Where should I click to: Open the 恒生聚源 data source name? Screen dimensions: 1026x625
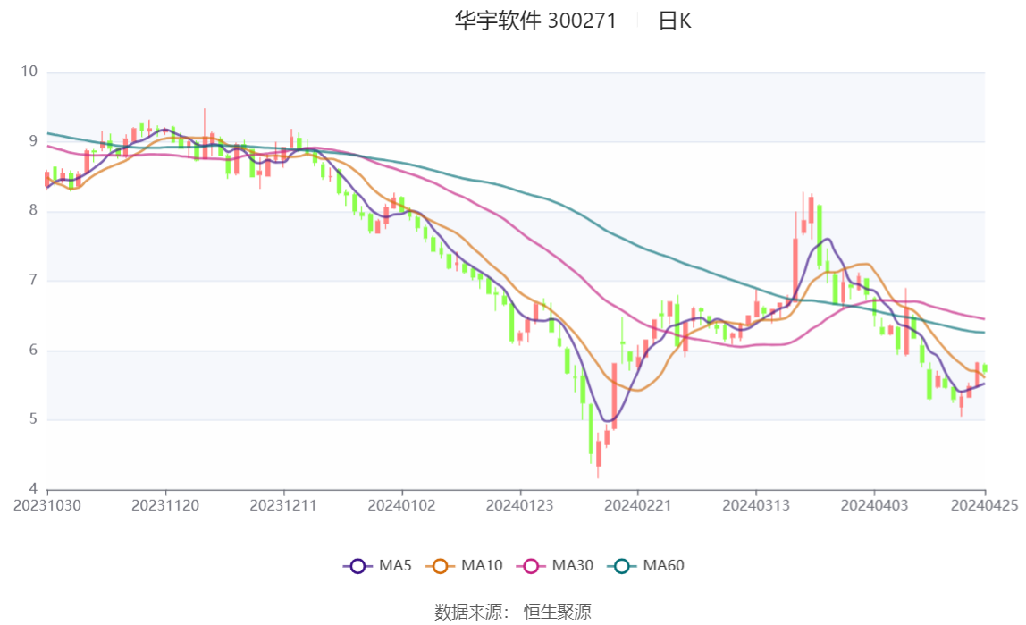(558, 612)
